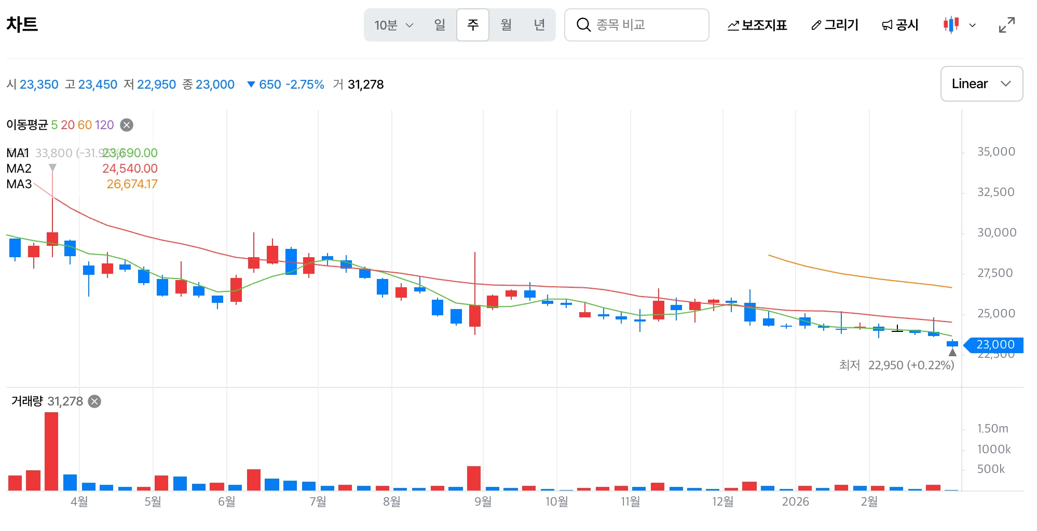
Task: Click the 종목 비교 search field
Action: point(637,25)
